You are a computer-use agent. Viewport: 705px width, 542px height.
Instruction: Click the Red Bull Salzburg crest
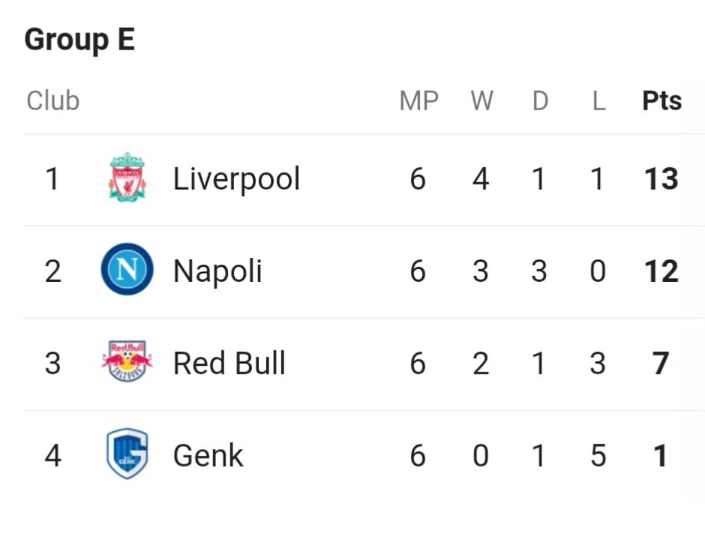(x=127, y=361)
